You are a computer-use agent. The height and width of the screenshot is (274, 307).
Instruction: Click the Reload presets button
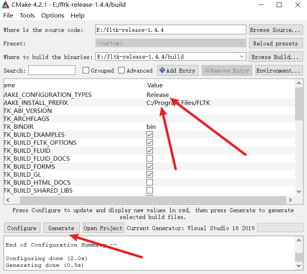pos(276,43)
